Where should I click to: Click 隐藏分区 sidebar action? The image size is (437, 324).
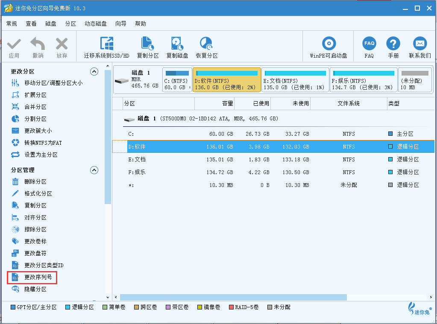(29, 289)
